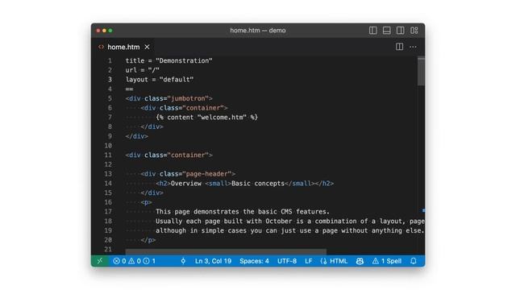The height and width of the screenshot is (290, 516).
Task: Select the home.htm editor tab
Action: point(123,47)
